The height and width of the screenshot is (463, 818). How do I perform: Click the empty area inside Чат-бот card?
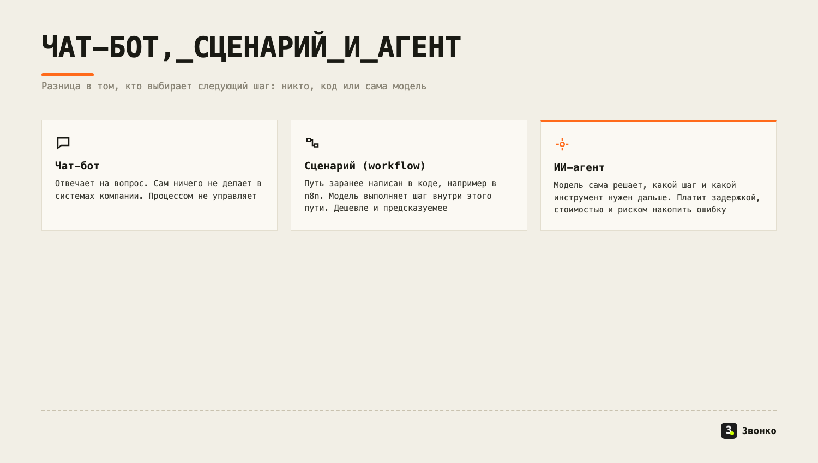click(x=159, y=216)
